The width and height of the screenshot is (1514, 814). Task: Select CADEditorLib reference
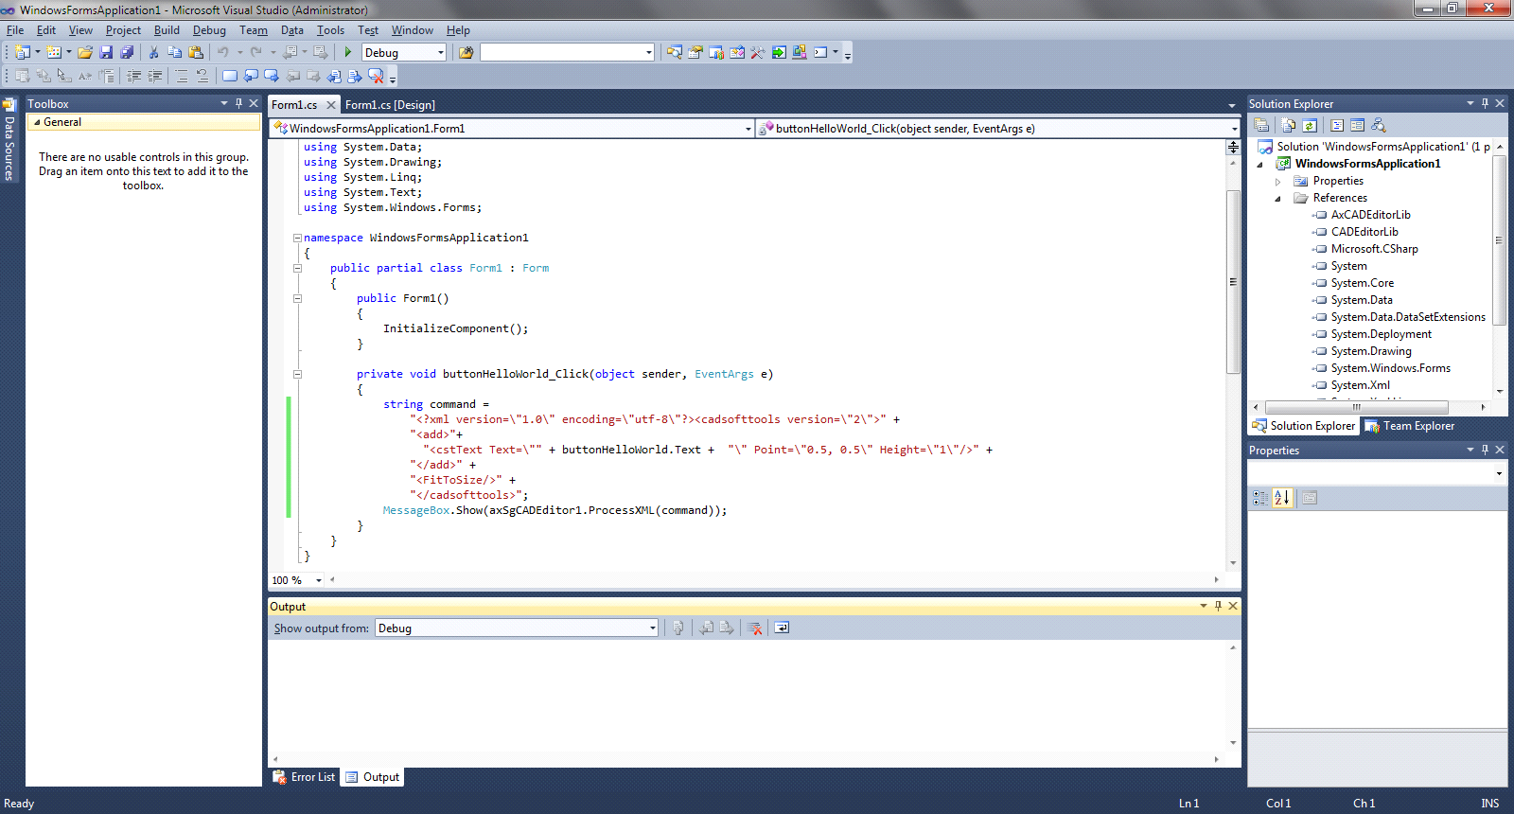click(x=1364, y=232)
